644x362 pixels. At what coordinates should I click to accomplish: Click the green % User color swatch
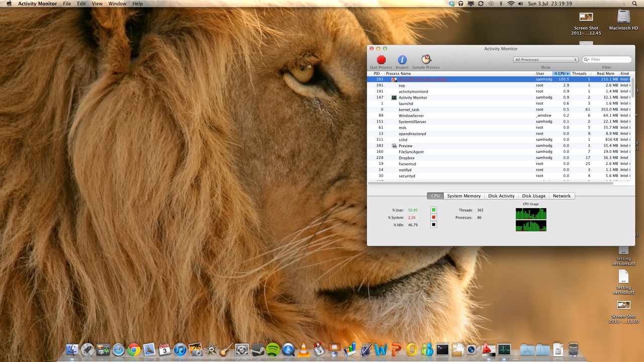434,210
